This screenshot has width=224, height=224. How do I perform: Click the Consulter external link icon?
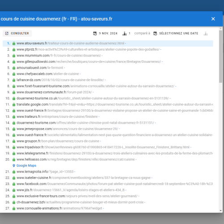(x=7, y=33)
